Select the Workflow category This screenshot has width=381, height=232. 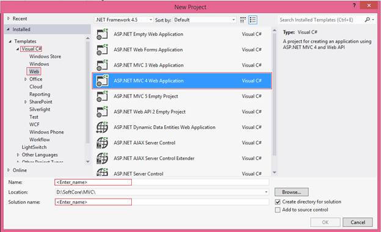pos(40,139)
